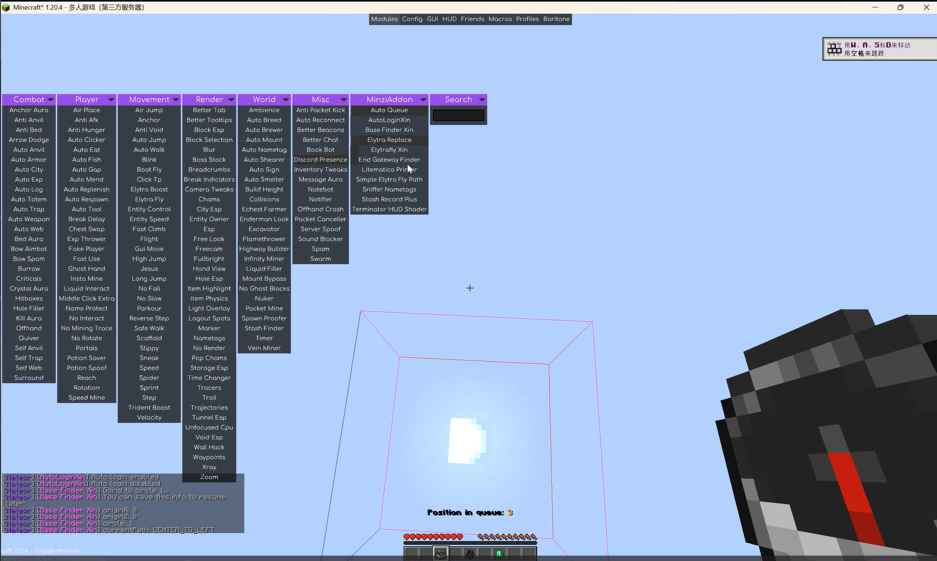Toggle the Packet Mine module
The image size is (937, 561).
click(264, 308)
